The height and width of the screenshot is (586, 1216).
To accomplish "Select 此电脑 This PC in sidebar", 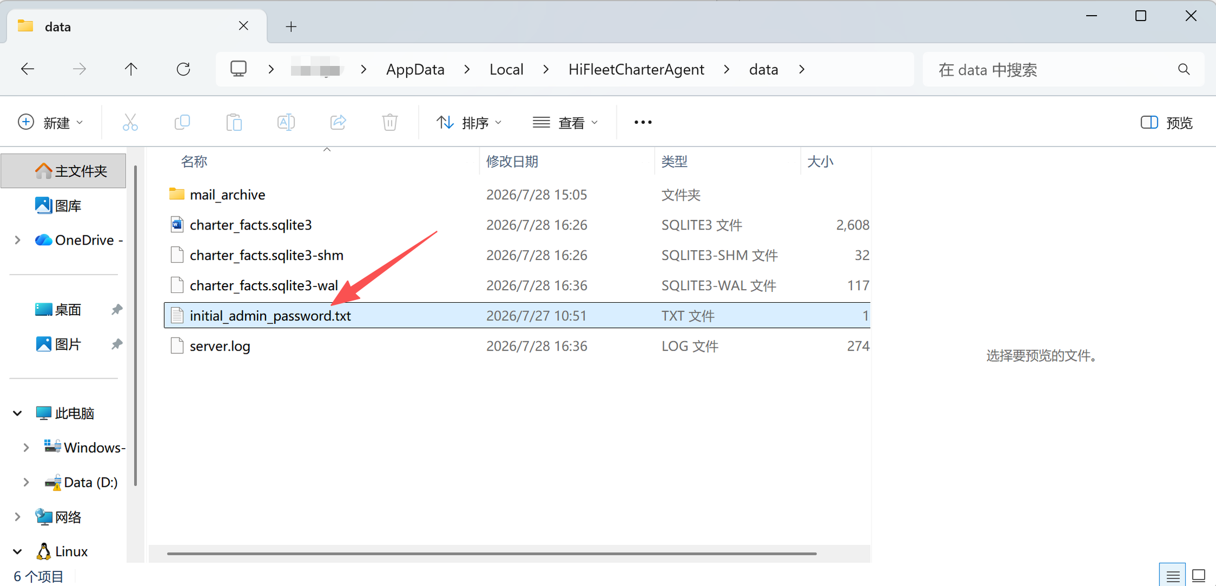I will pyautogui.click(x=65, y=413).
